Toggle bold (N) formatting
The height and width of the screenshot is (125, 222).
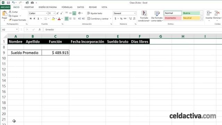31,18
